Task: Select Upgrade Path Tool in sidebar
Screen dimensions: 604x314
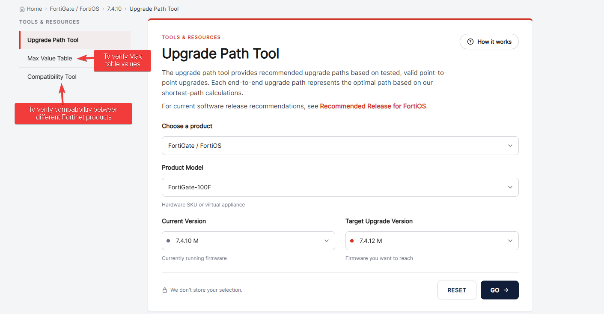Action: click(75, 40)
